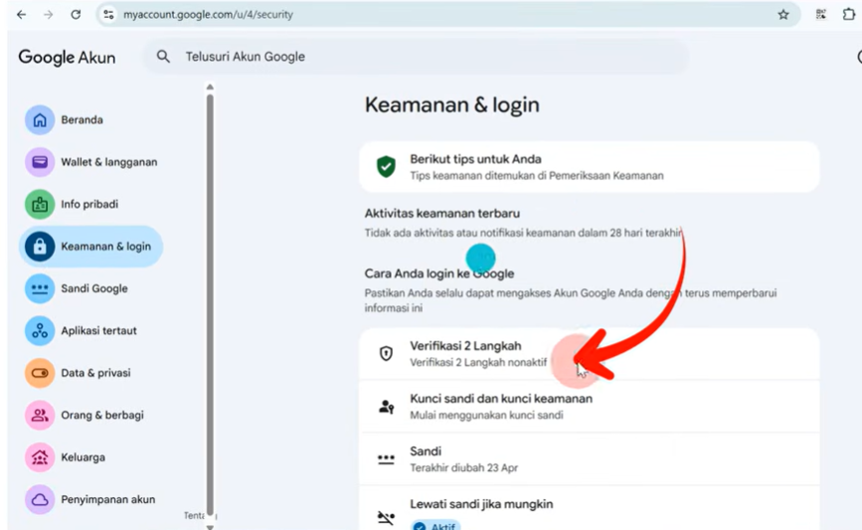Click the Google Akun logo
This screenshot has width=862, height=530.
tap(67, 58)
